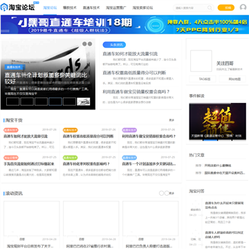
Task: Open hot article 国际奥委会在天猫开设奥林匹
Action: click(225, 173)
